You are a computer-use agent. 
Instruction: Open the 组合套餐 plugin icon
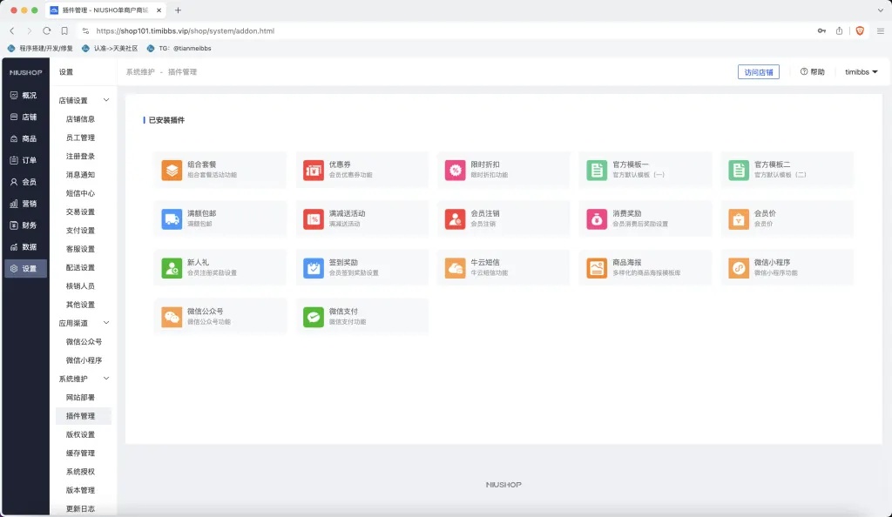pos(172,170)
